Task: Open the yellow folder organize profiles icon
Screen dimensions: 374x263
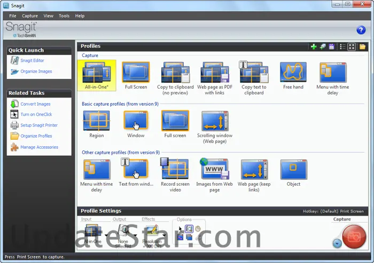Action: 362,46
